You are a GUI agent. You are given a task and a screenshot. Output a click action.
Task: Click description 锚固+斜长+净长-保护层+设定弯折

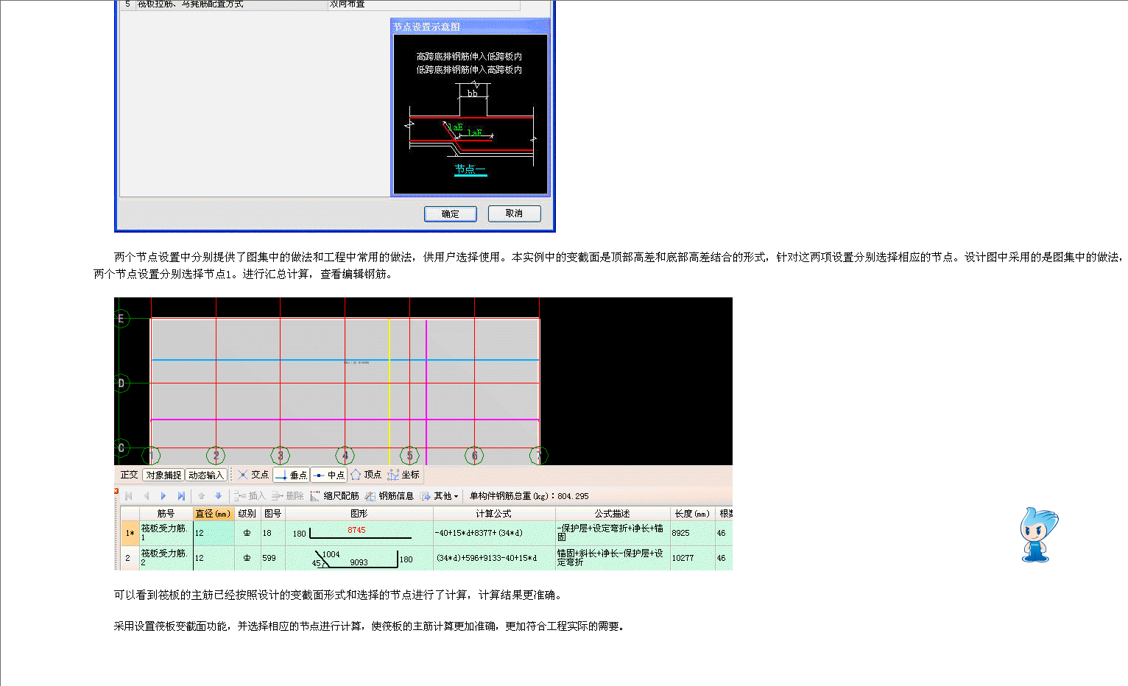click(x=610, y=558)
